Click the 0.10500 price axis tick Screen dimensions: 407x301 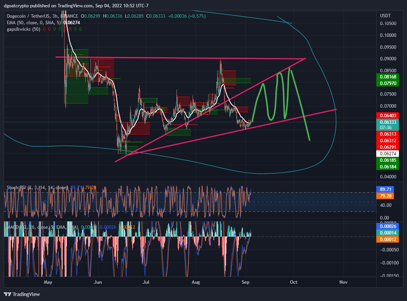click(x=388, y=23)
